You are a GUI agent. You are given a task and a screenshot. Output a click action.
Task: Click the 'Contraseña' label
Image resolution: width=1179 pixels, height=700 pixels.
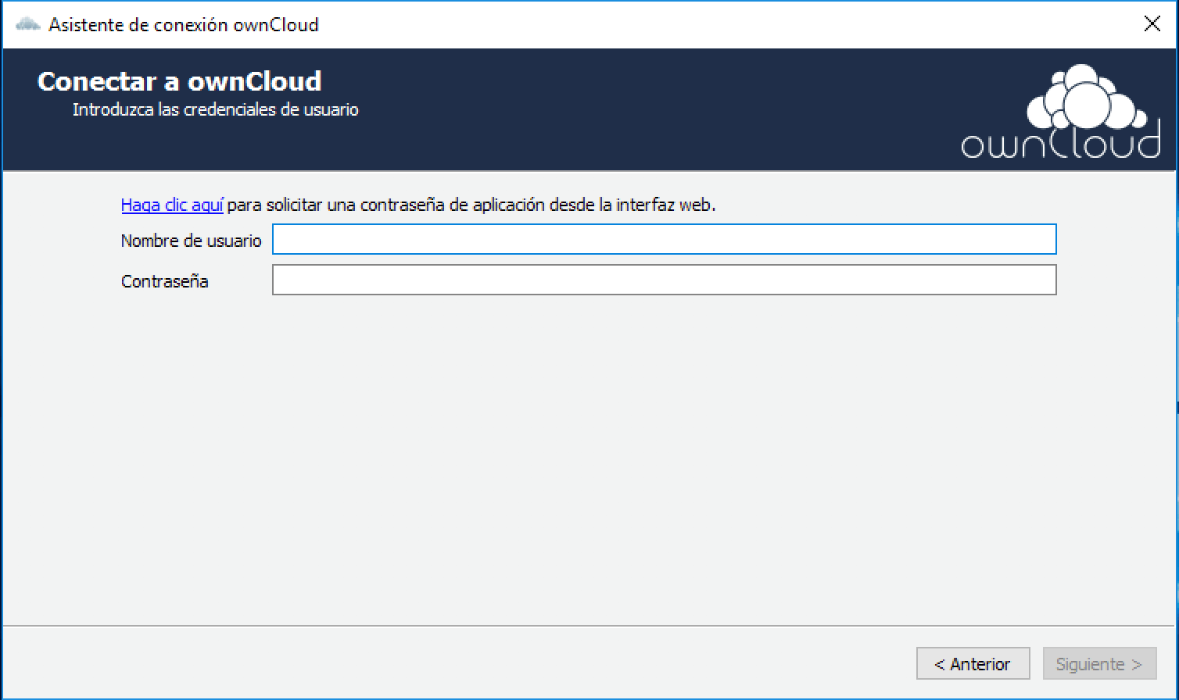tap(164, 281)
